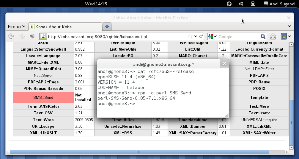
Task: Click the Koha site identity icon in URL bar
Action: click(x=43, y=37)
